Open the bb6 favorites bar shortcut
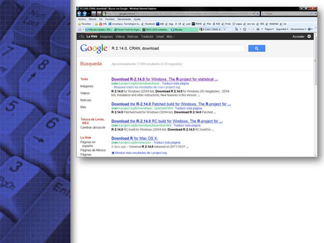The image size is (324, 243). pos(160,24)
